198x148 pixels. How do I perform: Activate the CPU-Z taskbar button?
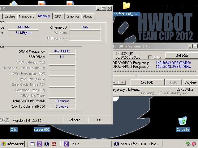pyautogui.click(x=87, y=144)
